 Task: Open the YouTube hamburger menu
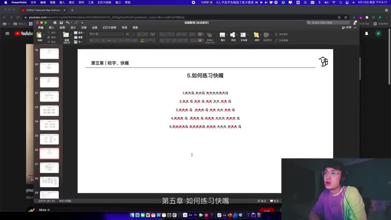[7, 33]
